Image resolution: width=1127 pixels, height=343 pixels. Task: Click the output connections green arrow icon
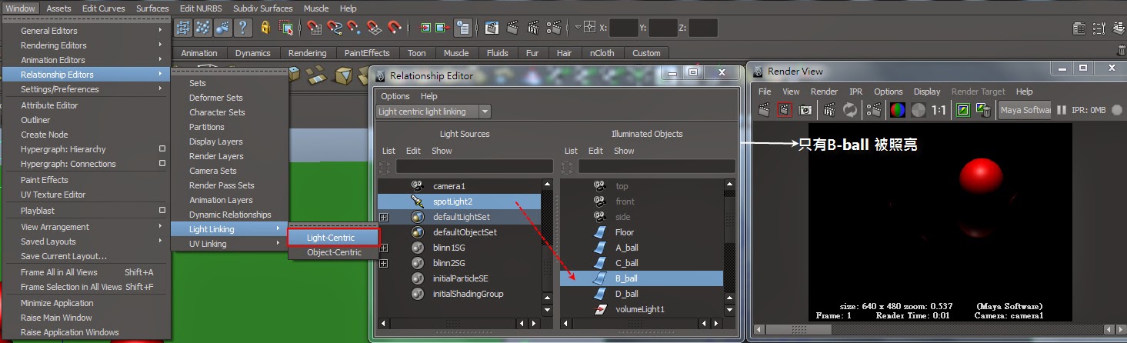pyautogui.click(x=442, y=28)
